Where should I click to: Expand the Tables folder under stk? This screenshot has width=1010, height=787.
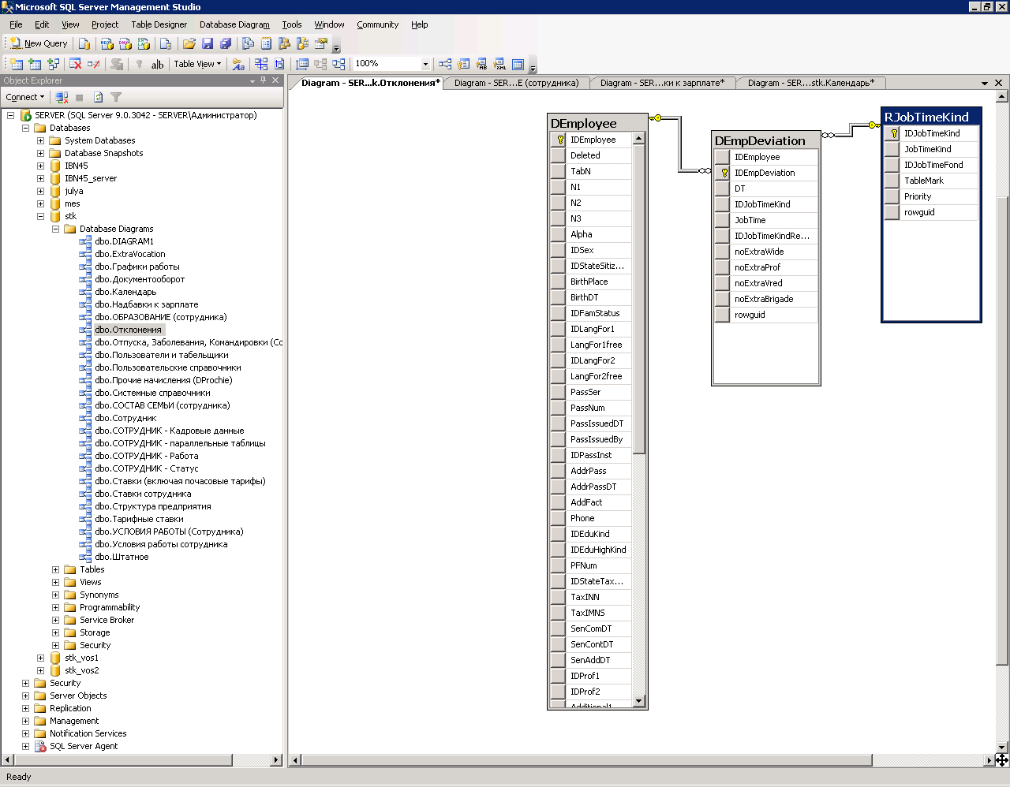click(x=55, y=569)
